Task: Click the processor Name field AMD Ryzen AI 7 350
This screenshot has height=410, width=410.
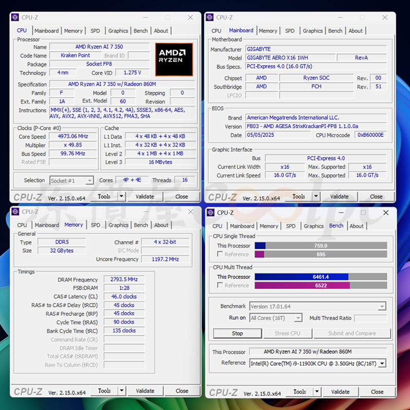Action: [x=99, y=47]
